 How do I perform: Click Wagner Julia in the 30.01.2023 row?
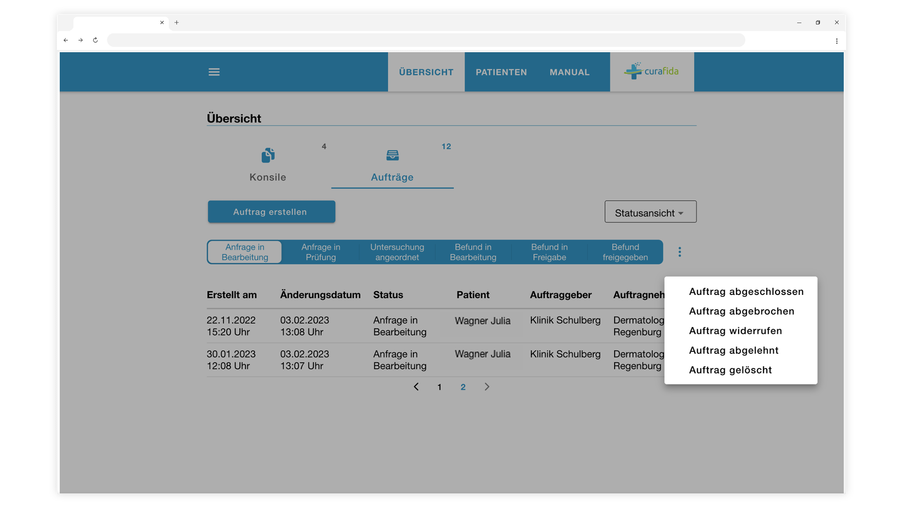coord(483,354)
